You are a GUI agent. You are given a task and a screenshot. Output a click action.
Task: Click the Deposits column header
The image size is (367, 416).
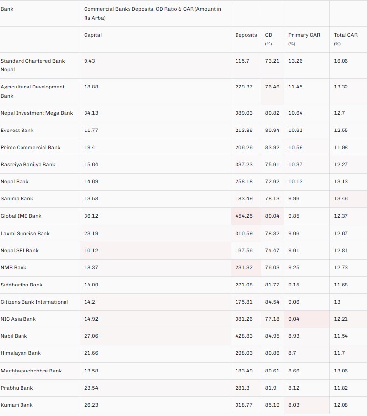[246, 35]
